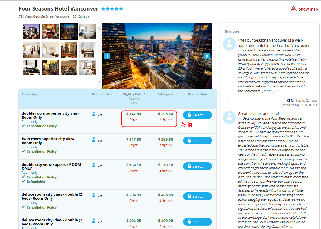Screen dimensions: 321x229
Task: Open the fireplace lounge thumbnail
Action: click(50, 32)
